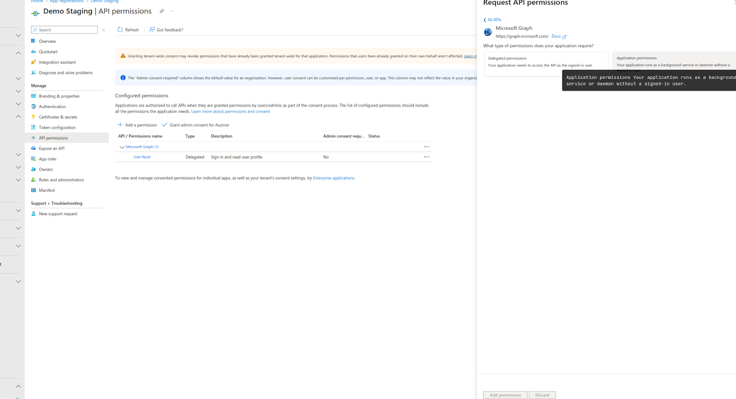Image resolution: width=736 pixels, height=399 pixels.
Task: Go to the Home breadcrumb
Action: click(x=37, y=1)
